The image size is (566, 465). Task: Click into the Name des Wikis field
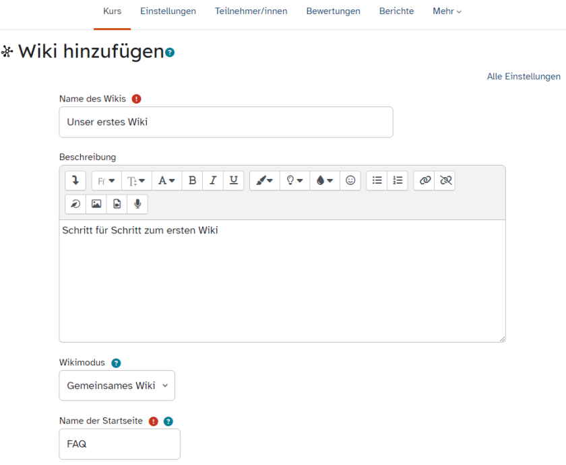pos(226,122)
